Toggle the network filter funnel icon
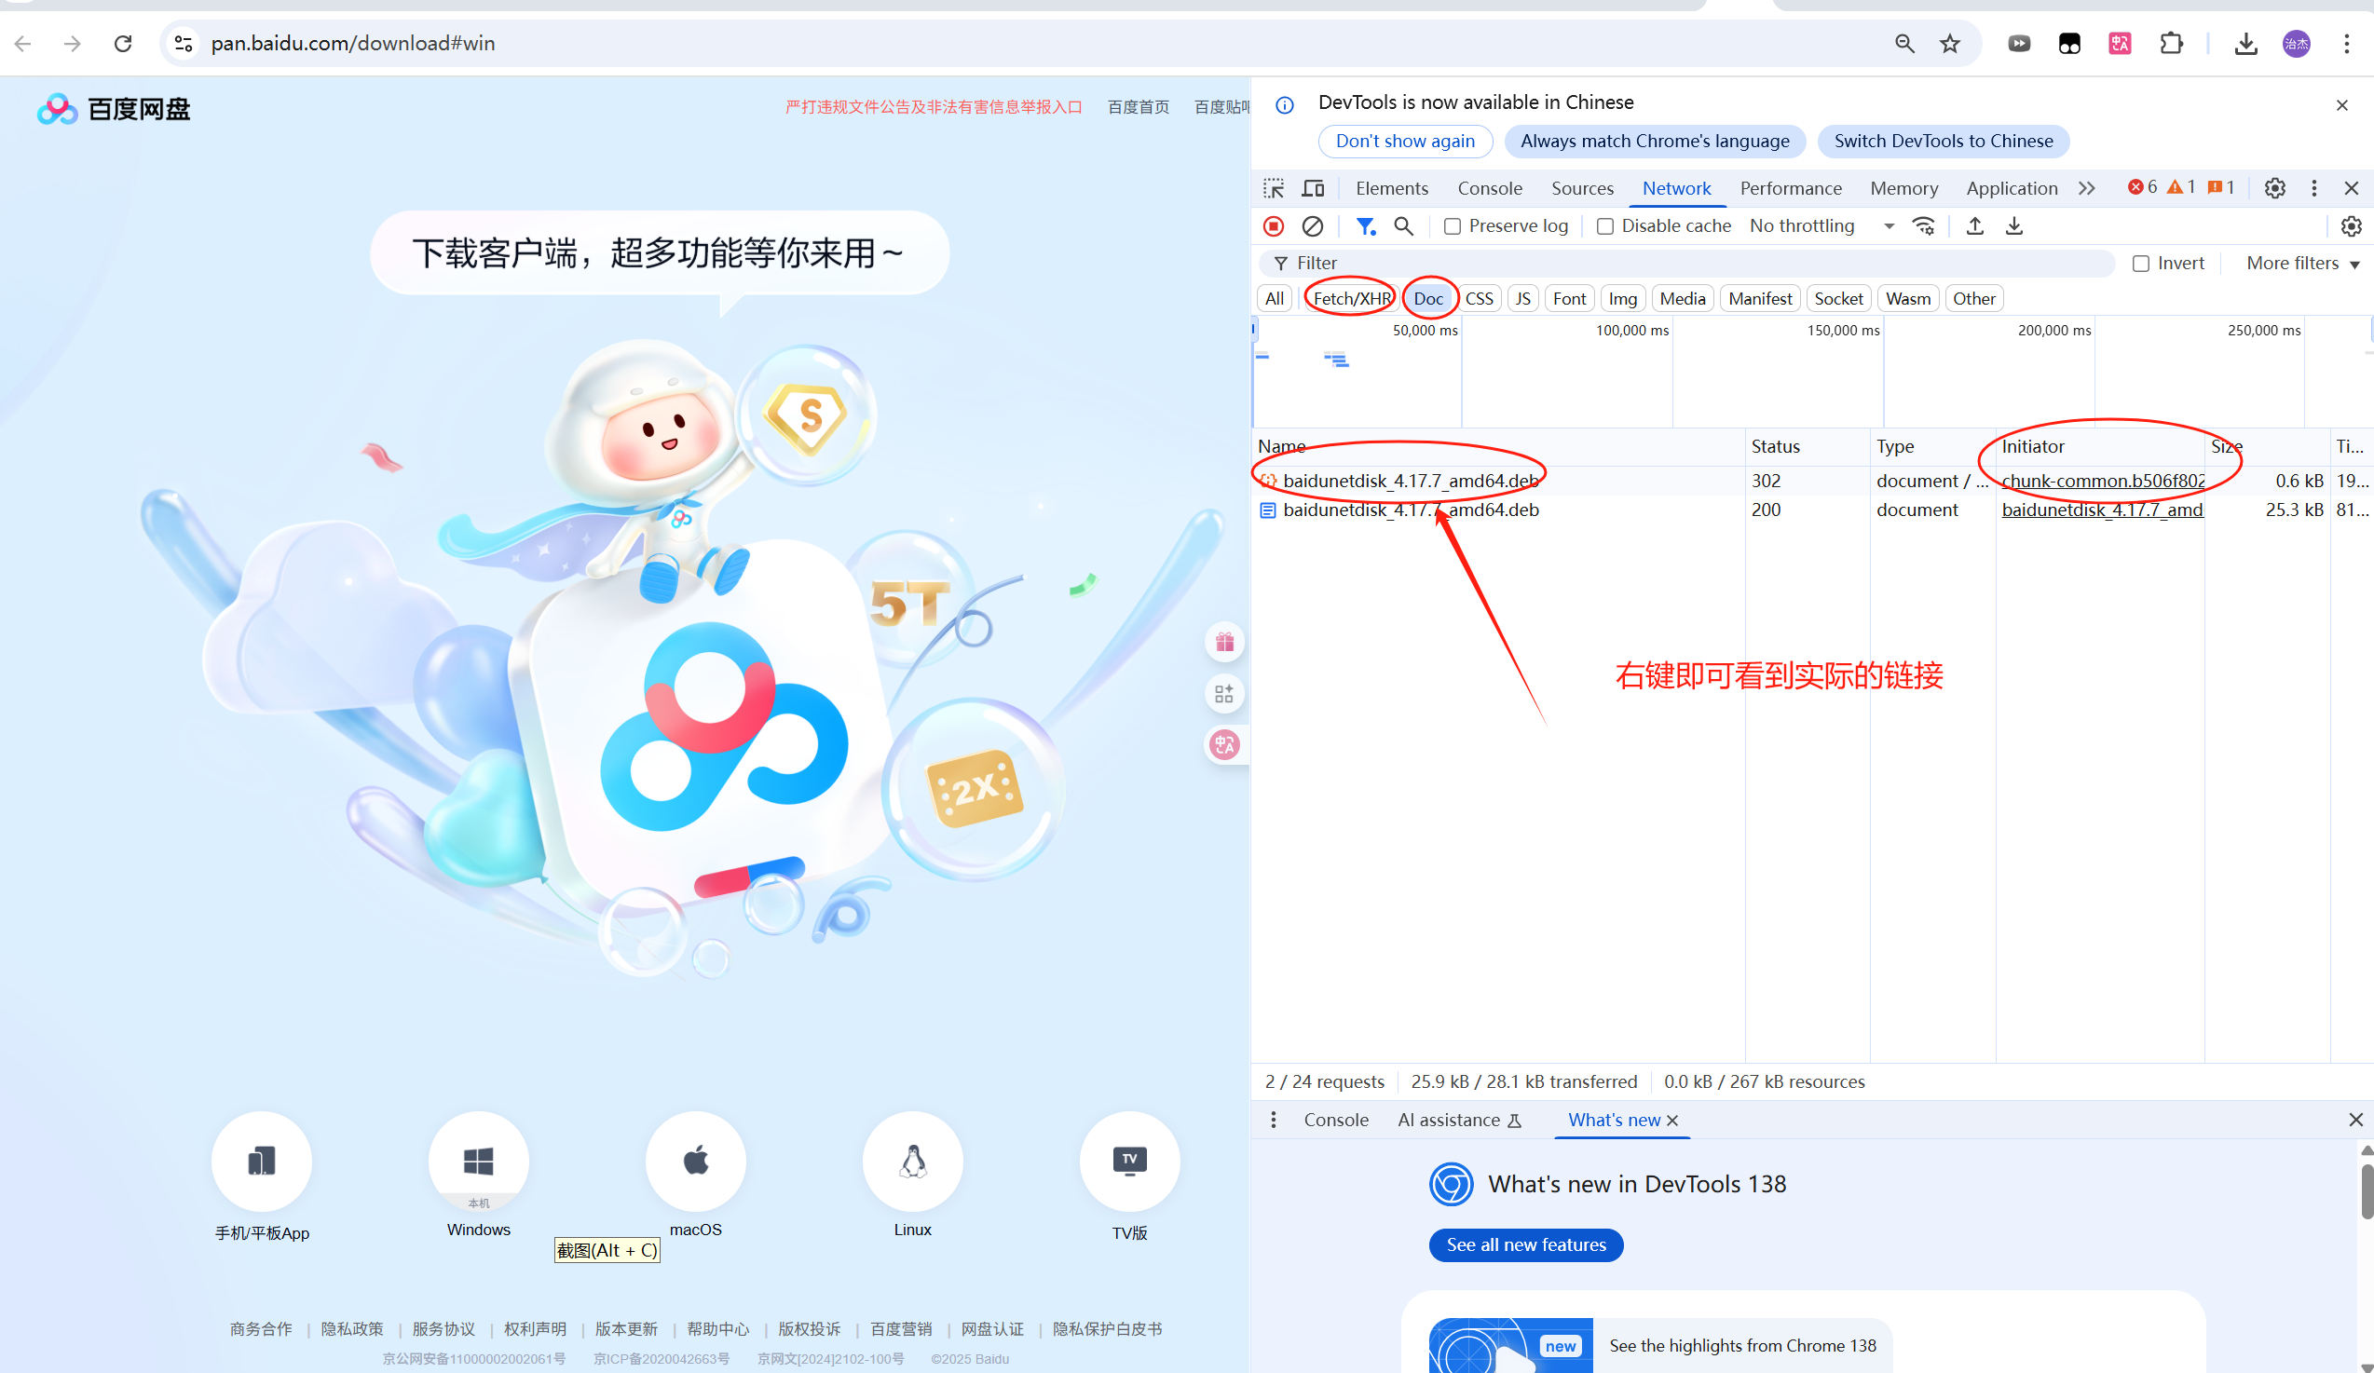 1365,226
